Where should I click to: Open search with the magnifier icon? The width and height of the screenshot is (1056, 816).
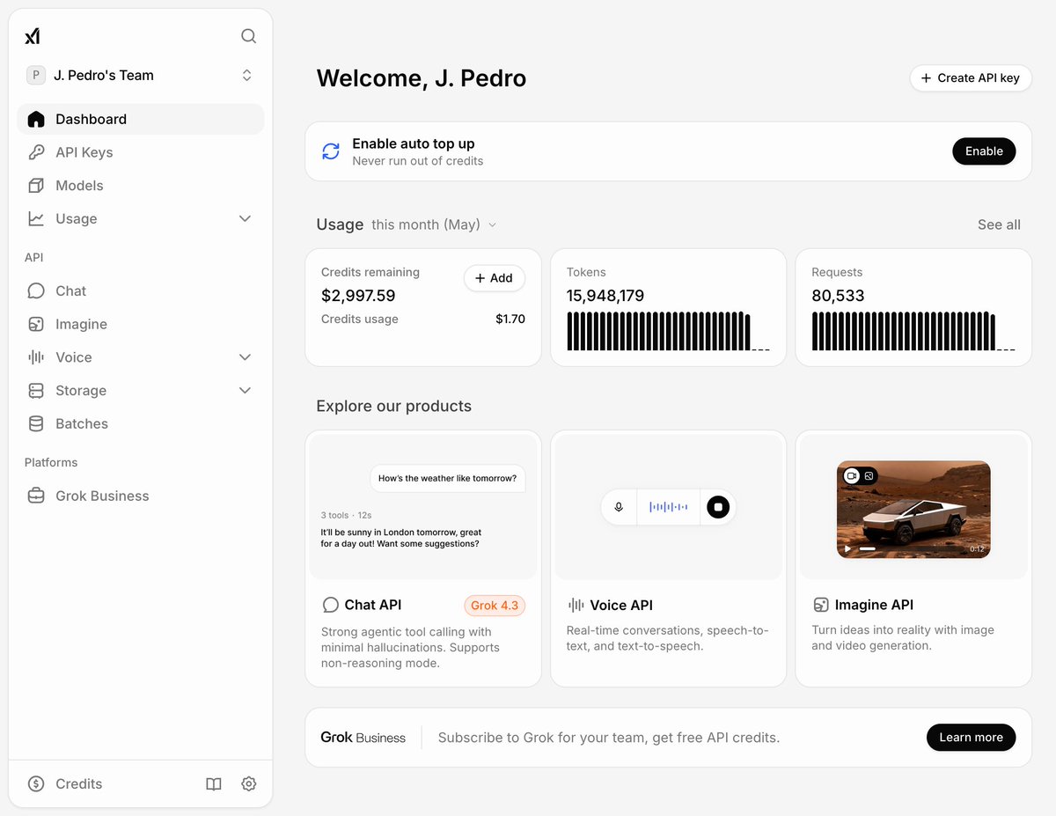(249, 36)
